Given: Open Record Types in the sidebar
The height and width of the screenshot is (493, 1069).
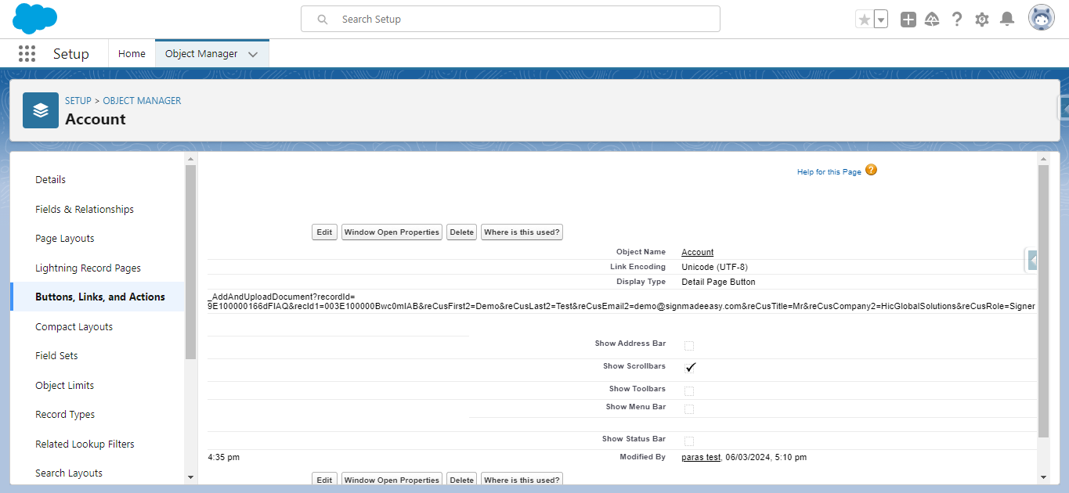Looking at the screenshot, I should pos(65,415).
